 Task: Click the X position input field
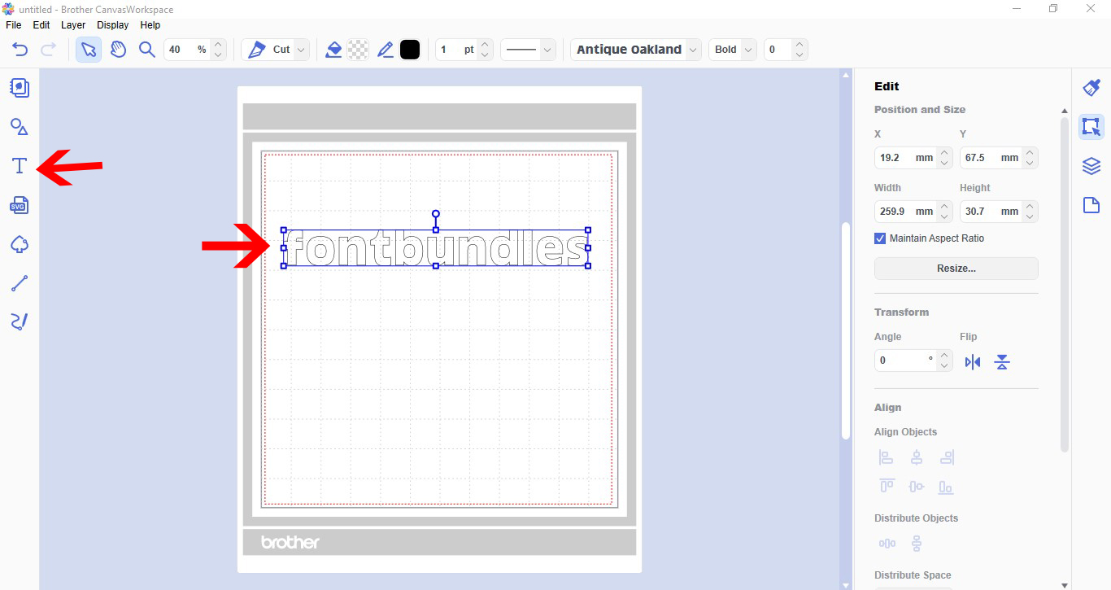[x=906, y=158]
